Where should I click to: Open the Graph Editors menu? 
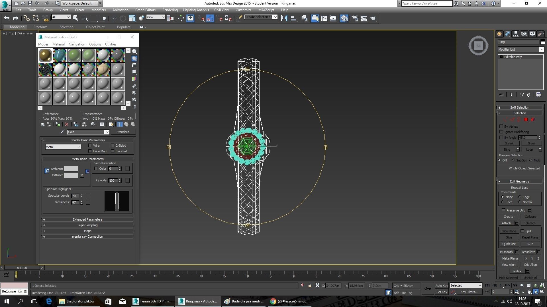[145, 10]
